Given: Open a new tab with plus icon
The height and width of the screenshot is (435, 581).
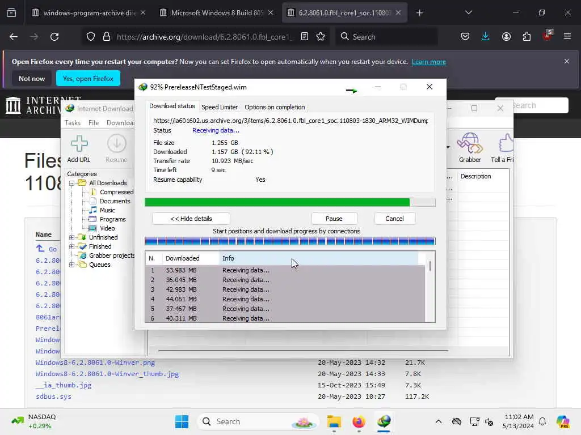Looking at the screenshot, I should (x=419, y=13).
